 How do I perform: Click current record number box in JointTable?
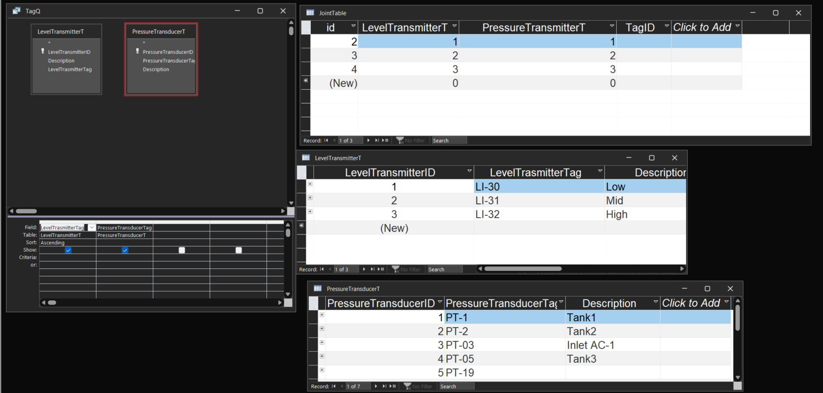(350, 140)
